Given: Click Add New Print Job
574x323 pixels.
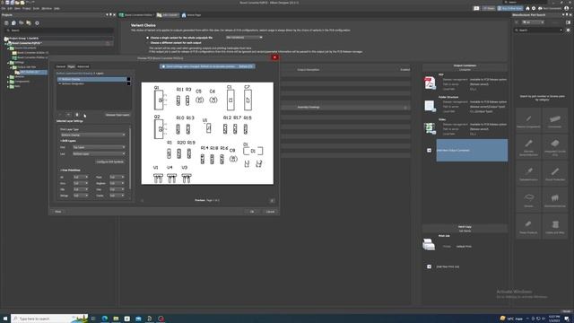Looking at the screenshot, I should coord(448,266).
